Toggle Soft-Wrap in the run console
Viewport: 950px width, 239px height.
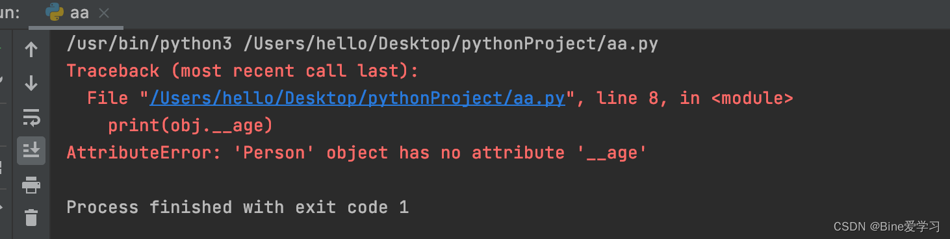pyautogui.click(x=31, y=118)
